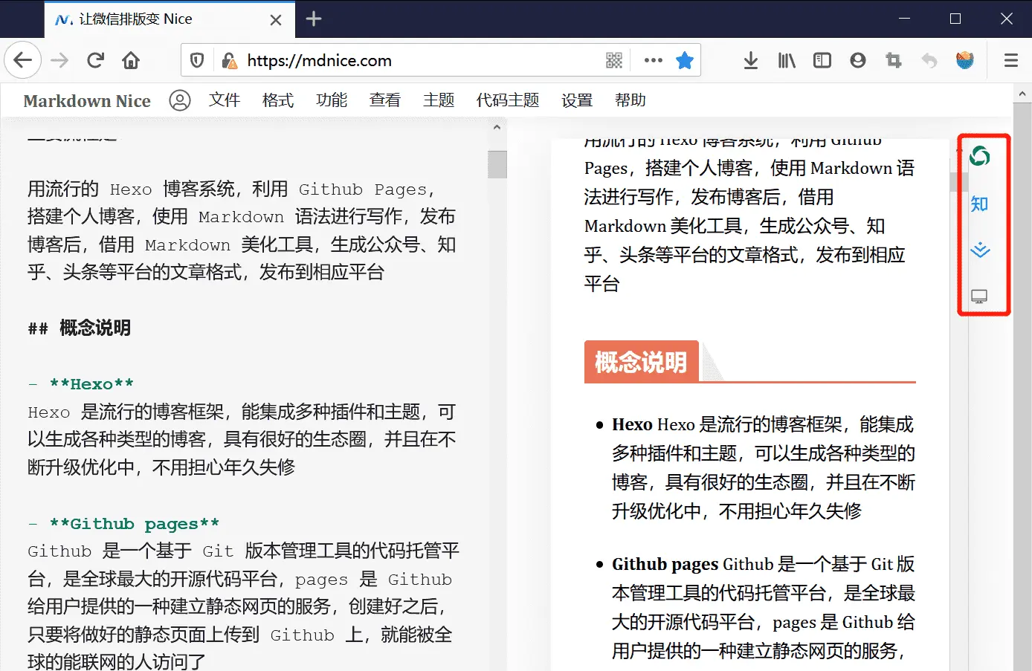Viewport: 1032px width, 671px height.
Task: Sign in via Firefox account icon
Action: point(857,60)
